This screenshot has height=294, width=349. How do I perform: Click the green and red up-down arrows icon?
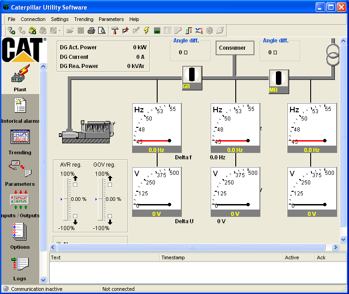pos(189,31)
